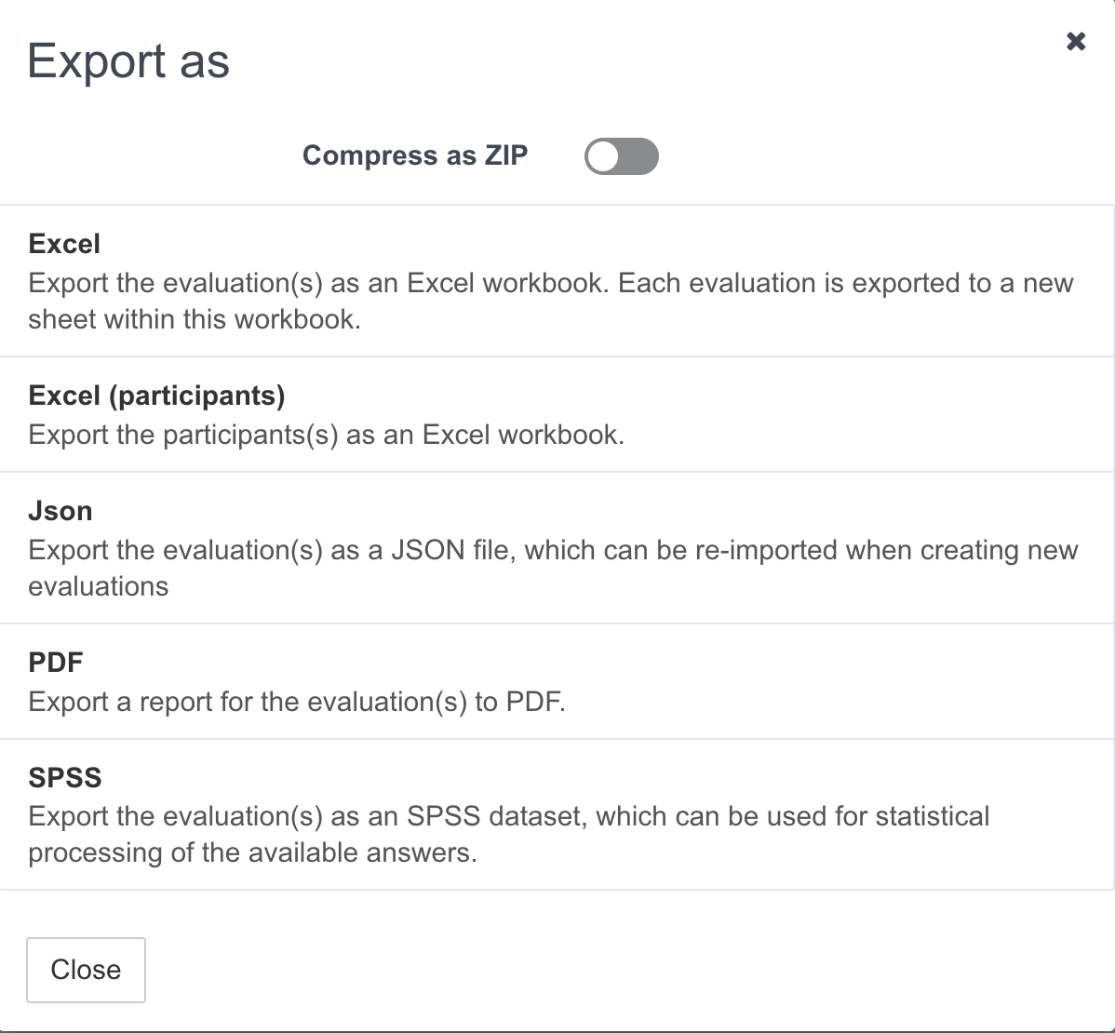
Task: Click the Excel workbook sheet description text
Action: point(551,302)
